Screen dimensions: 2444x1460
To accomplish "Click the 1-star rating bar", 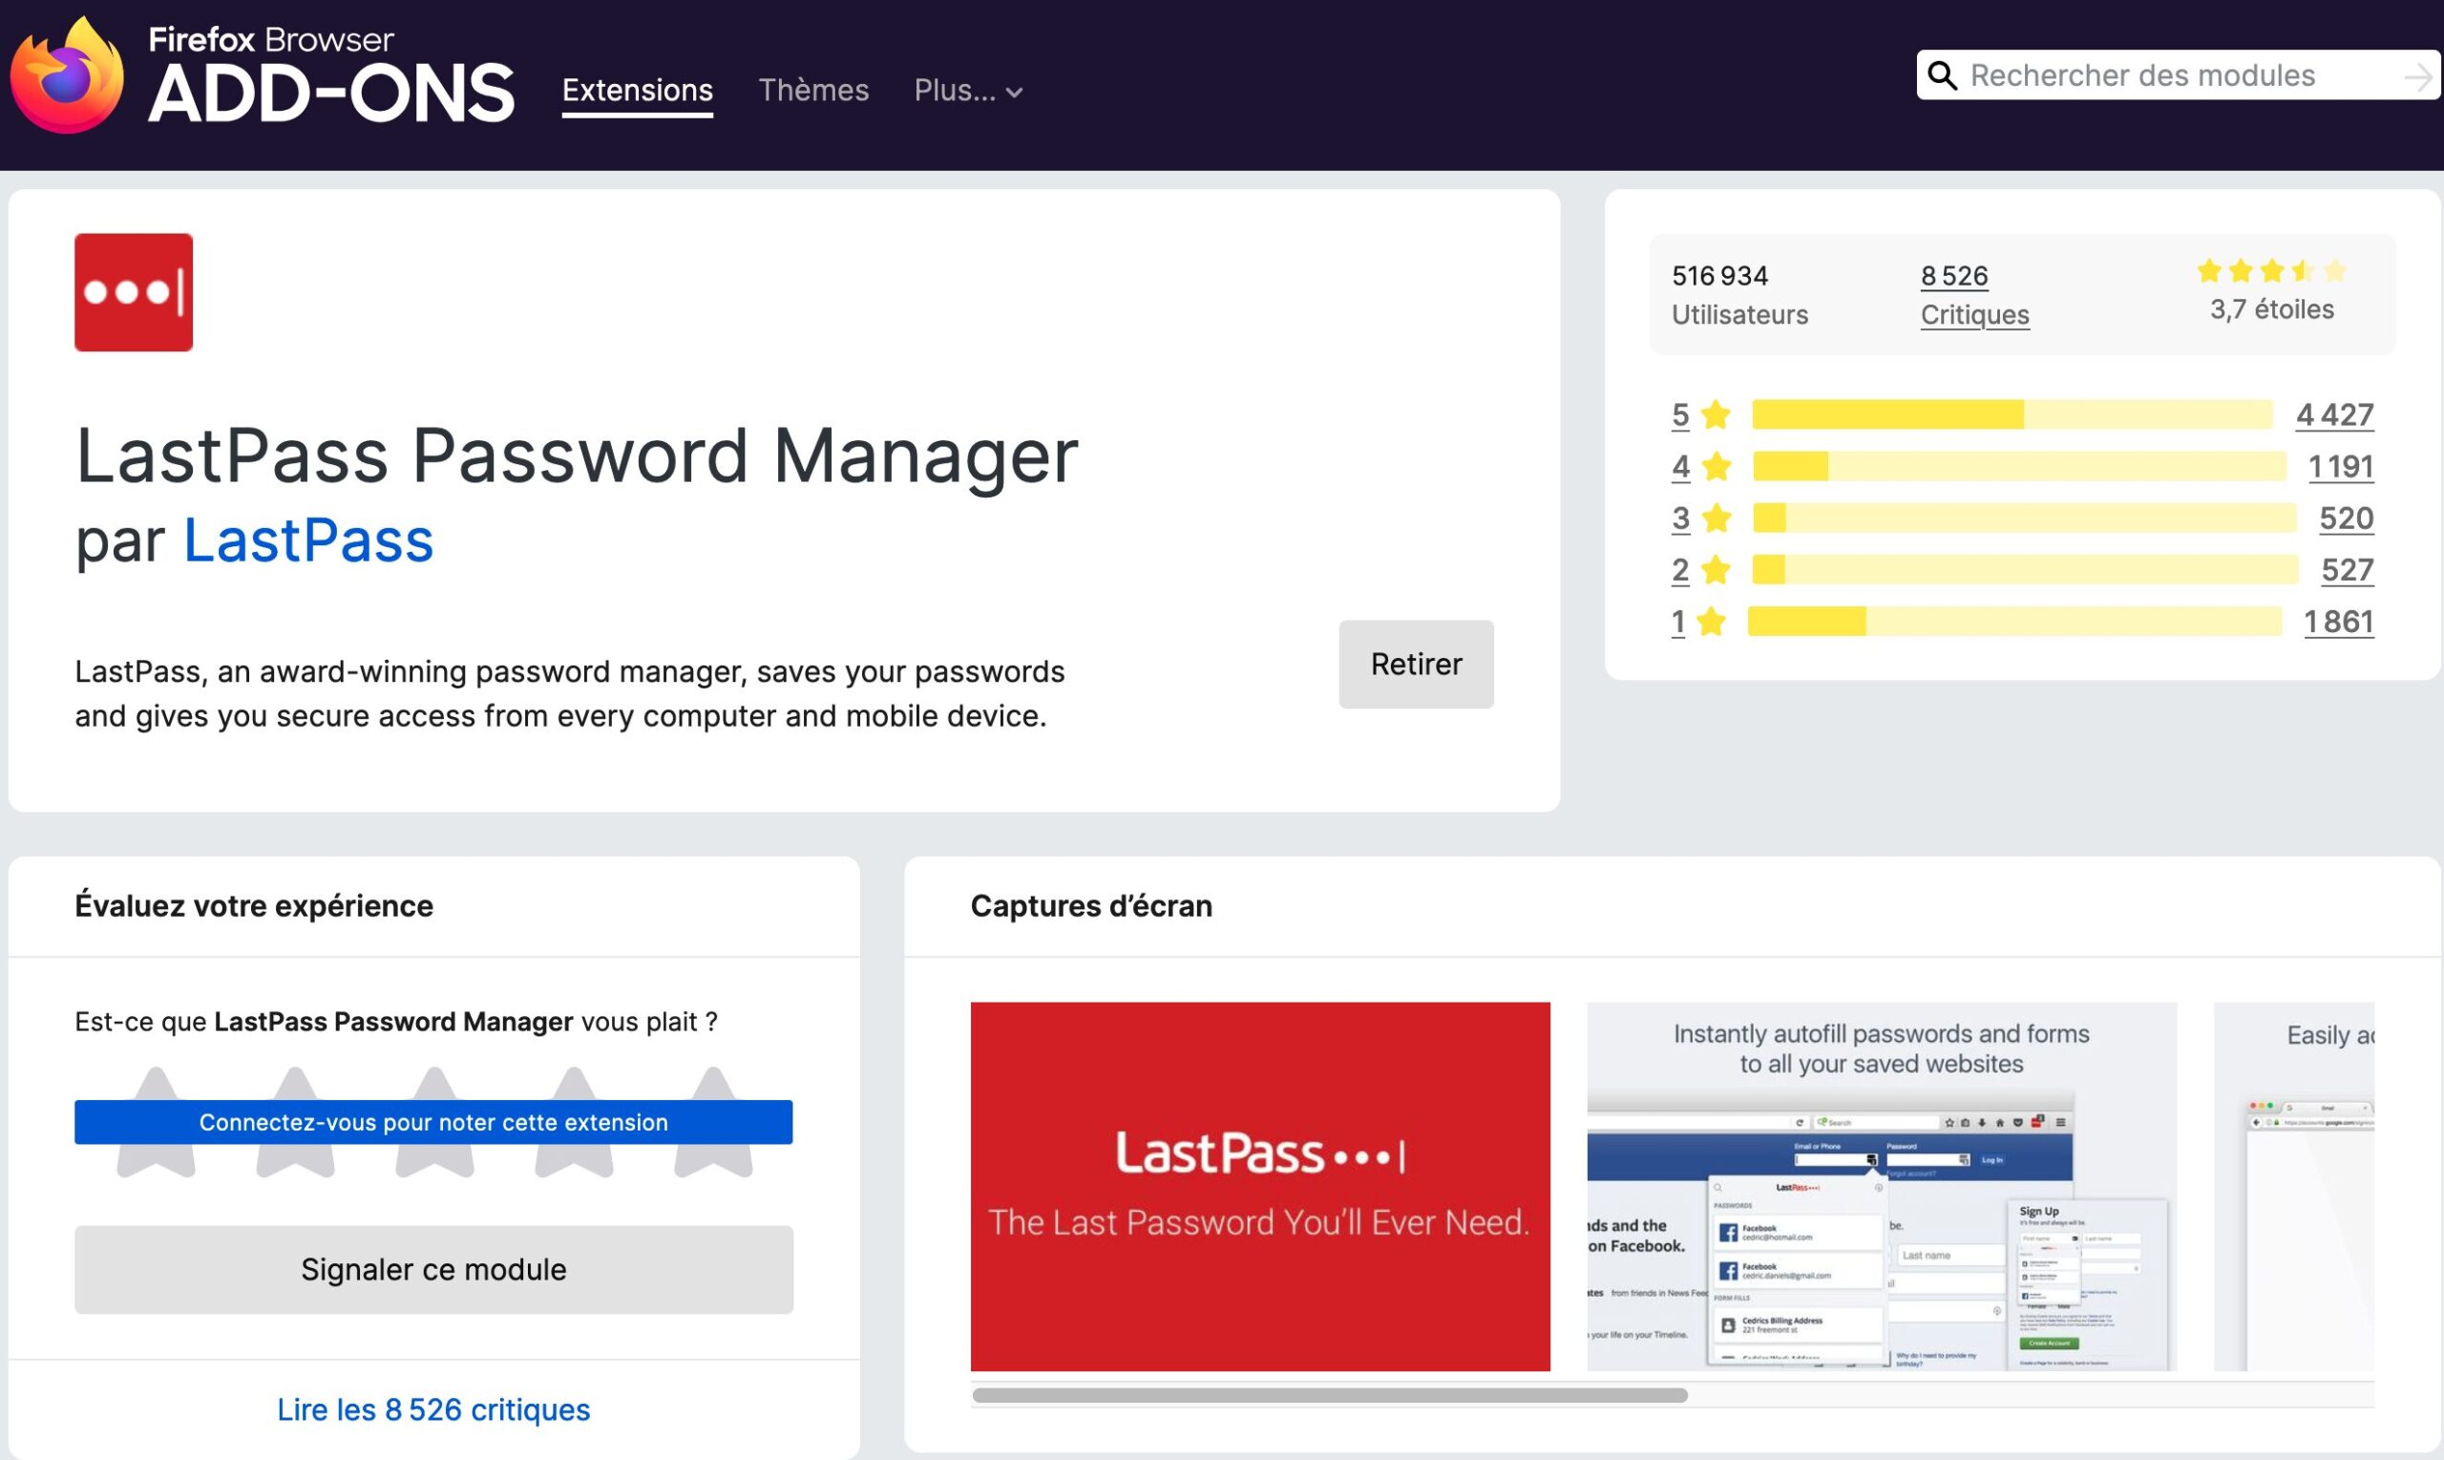I will 2015,622.
